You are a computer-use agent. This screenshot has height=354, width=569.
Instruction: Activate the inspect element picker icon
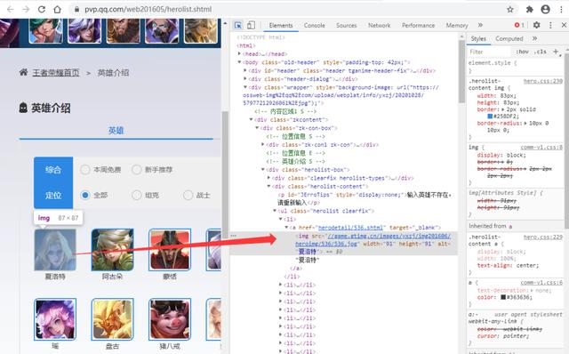(238, 26)
